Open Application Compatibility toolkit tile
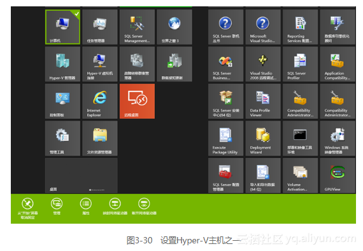 [338, 64]
